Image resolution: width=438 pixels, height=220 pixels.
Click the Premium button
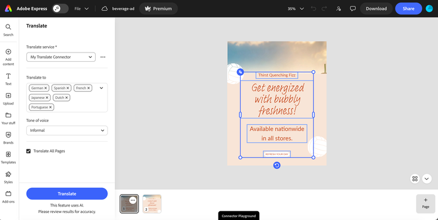click(x=158, y=8)
